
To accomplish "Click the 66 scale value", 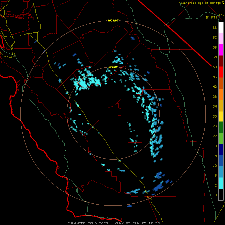I will 215,27.
